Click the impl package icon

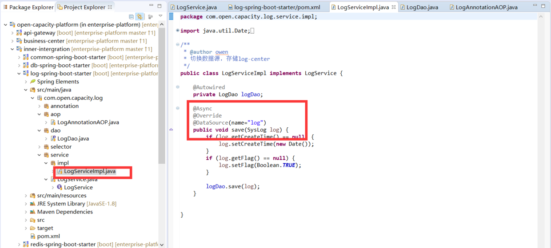click(53, 163)
